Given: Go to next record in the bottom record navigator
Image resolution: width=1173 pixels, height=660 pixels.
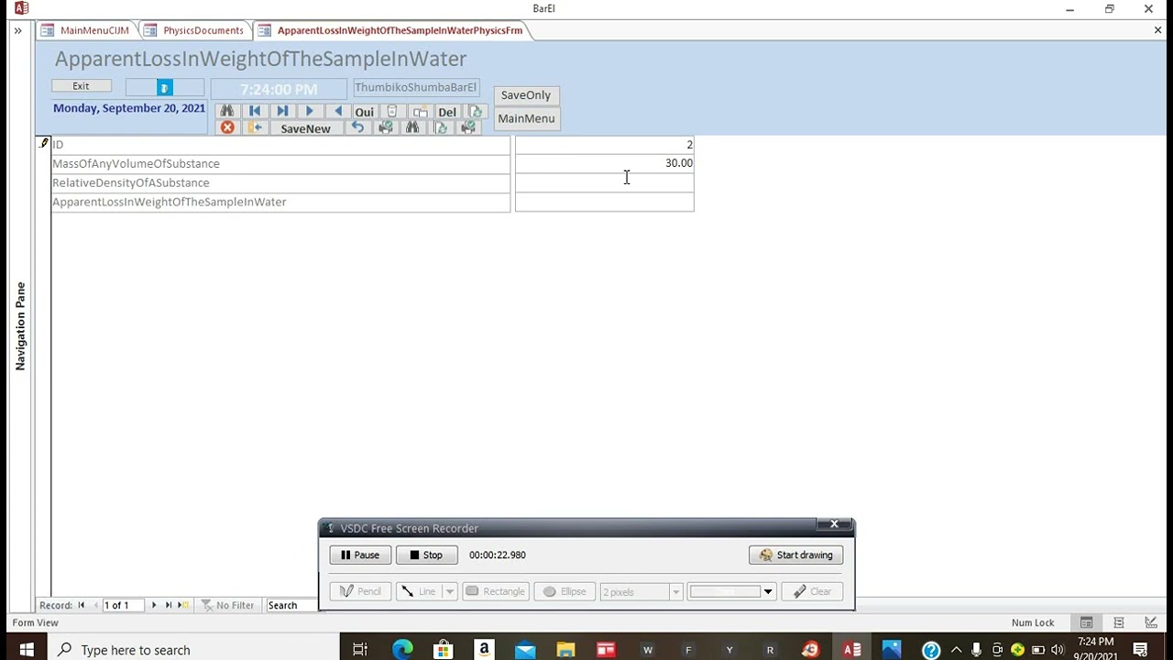Looking at the screenshot, I should (154, 605).
